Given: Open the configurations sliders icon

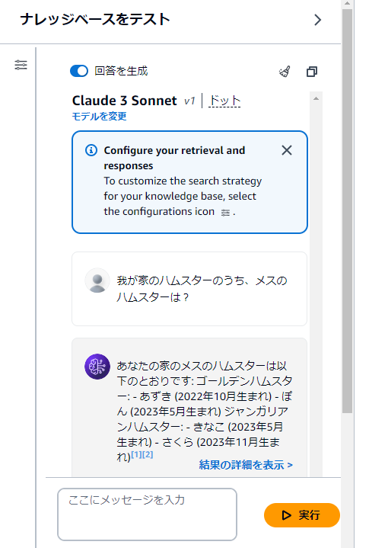Looking at the screenshot, I should click(x=21, y=65).
